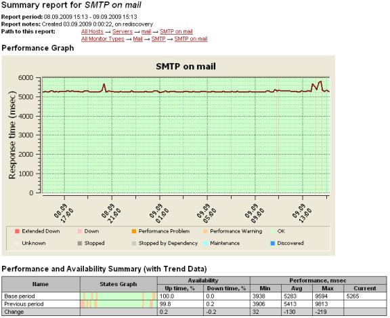The width and height of the screenshot is (390, 318).
Task: Click the 09.09 13:00 time axis label
Action: [302, 214]
